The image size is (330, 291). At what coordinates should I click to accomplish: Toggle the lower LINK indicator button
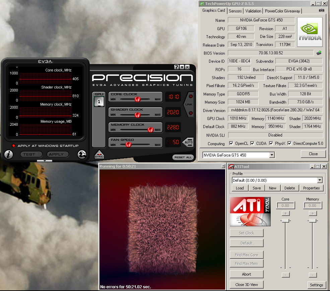(191, 113)
